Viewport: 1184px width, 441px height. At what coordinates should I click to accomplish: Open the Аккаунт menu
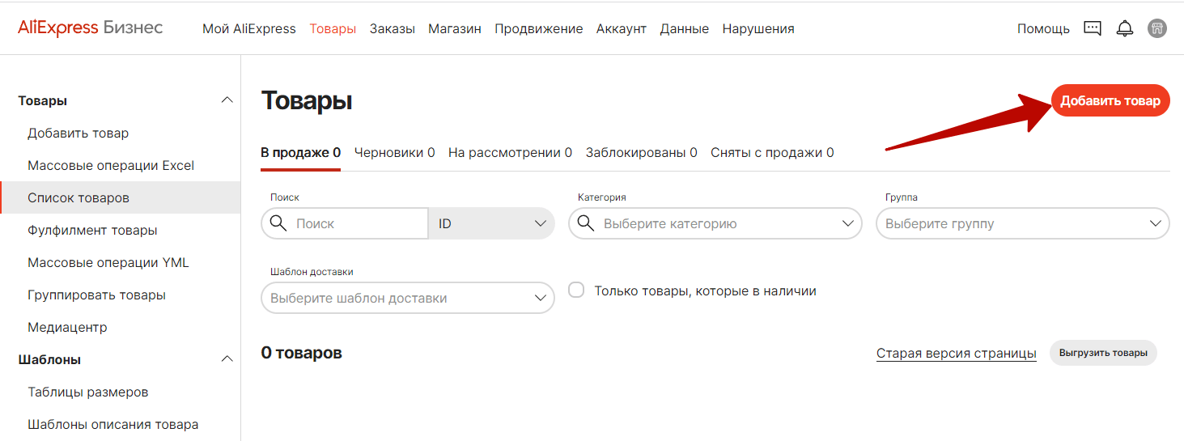pos(622,28)
